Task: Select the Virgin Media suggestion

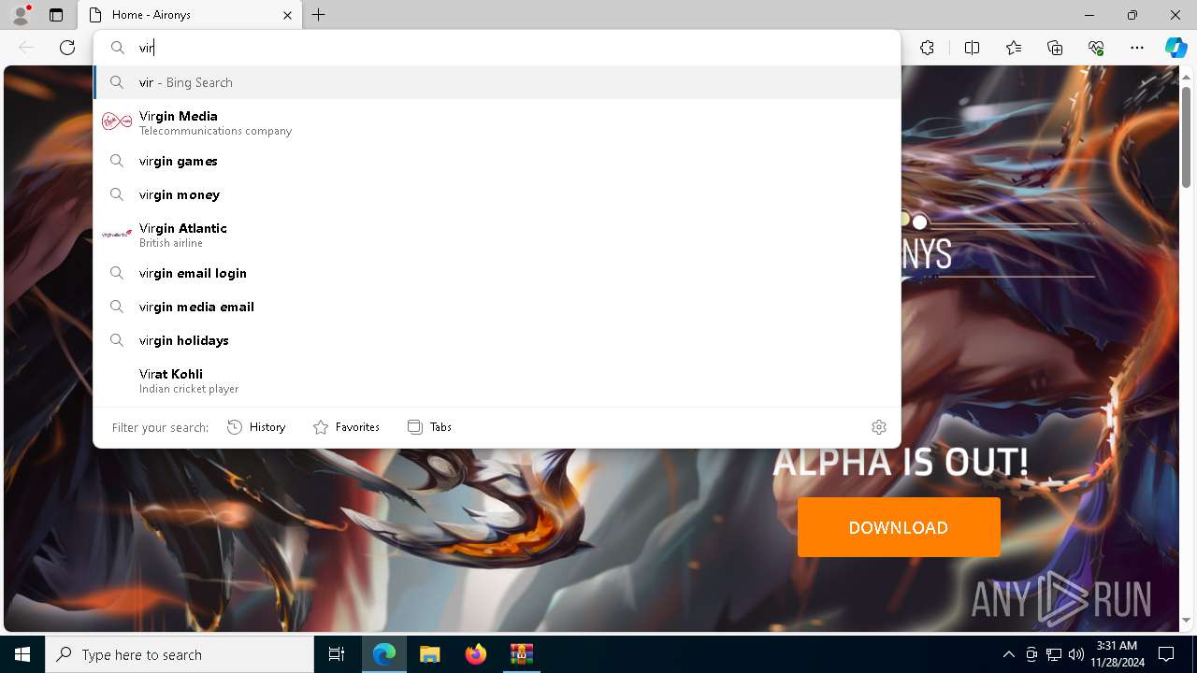Action: point(497,122)
